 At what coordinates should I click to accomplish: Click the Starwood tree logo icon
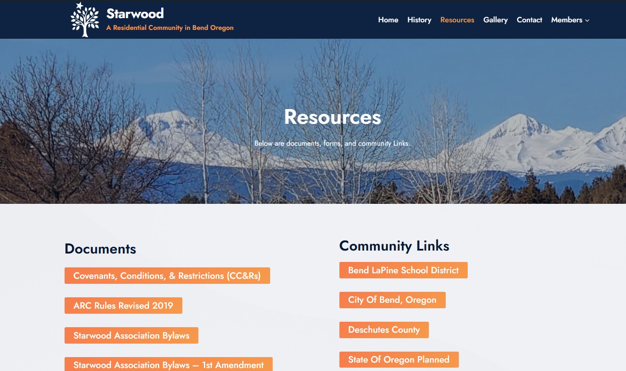[x=85, y=19]
